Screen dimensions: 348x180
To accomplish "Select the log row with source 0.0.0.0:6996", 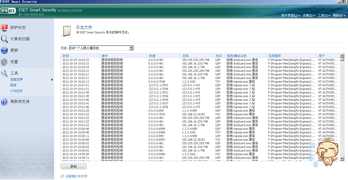I will point(200,154).
